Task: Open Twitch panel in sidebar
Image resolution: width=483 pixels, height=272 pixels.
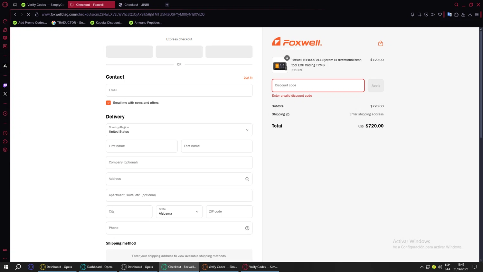Action: (5, 85)
